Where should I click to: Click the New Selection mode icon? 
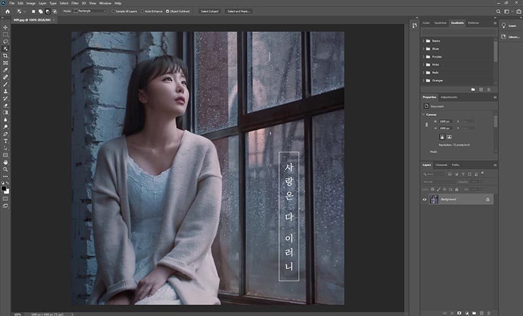click(33, 11)
